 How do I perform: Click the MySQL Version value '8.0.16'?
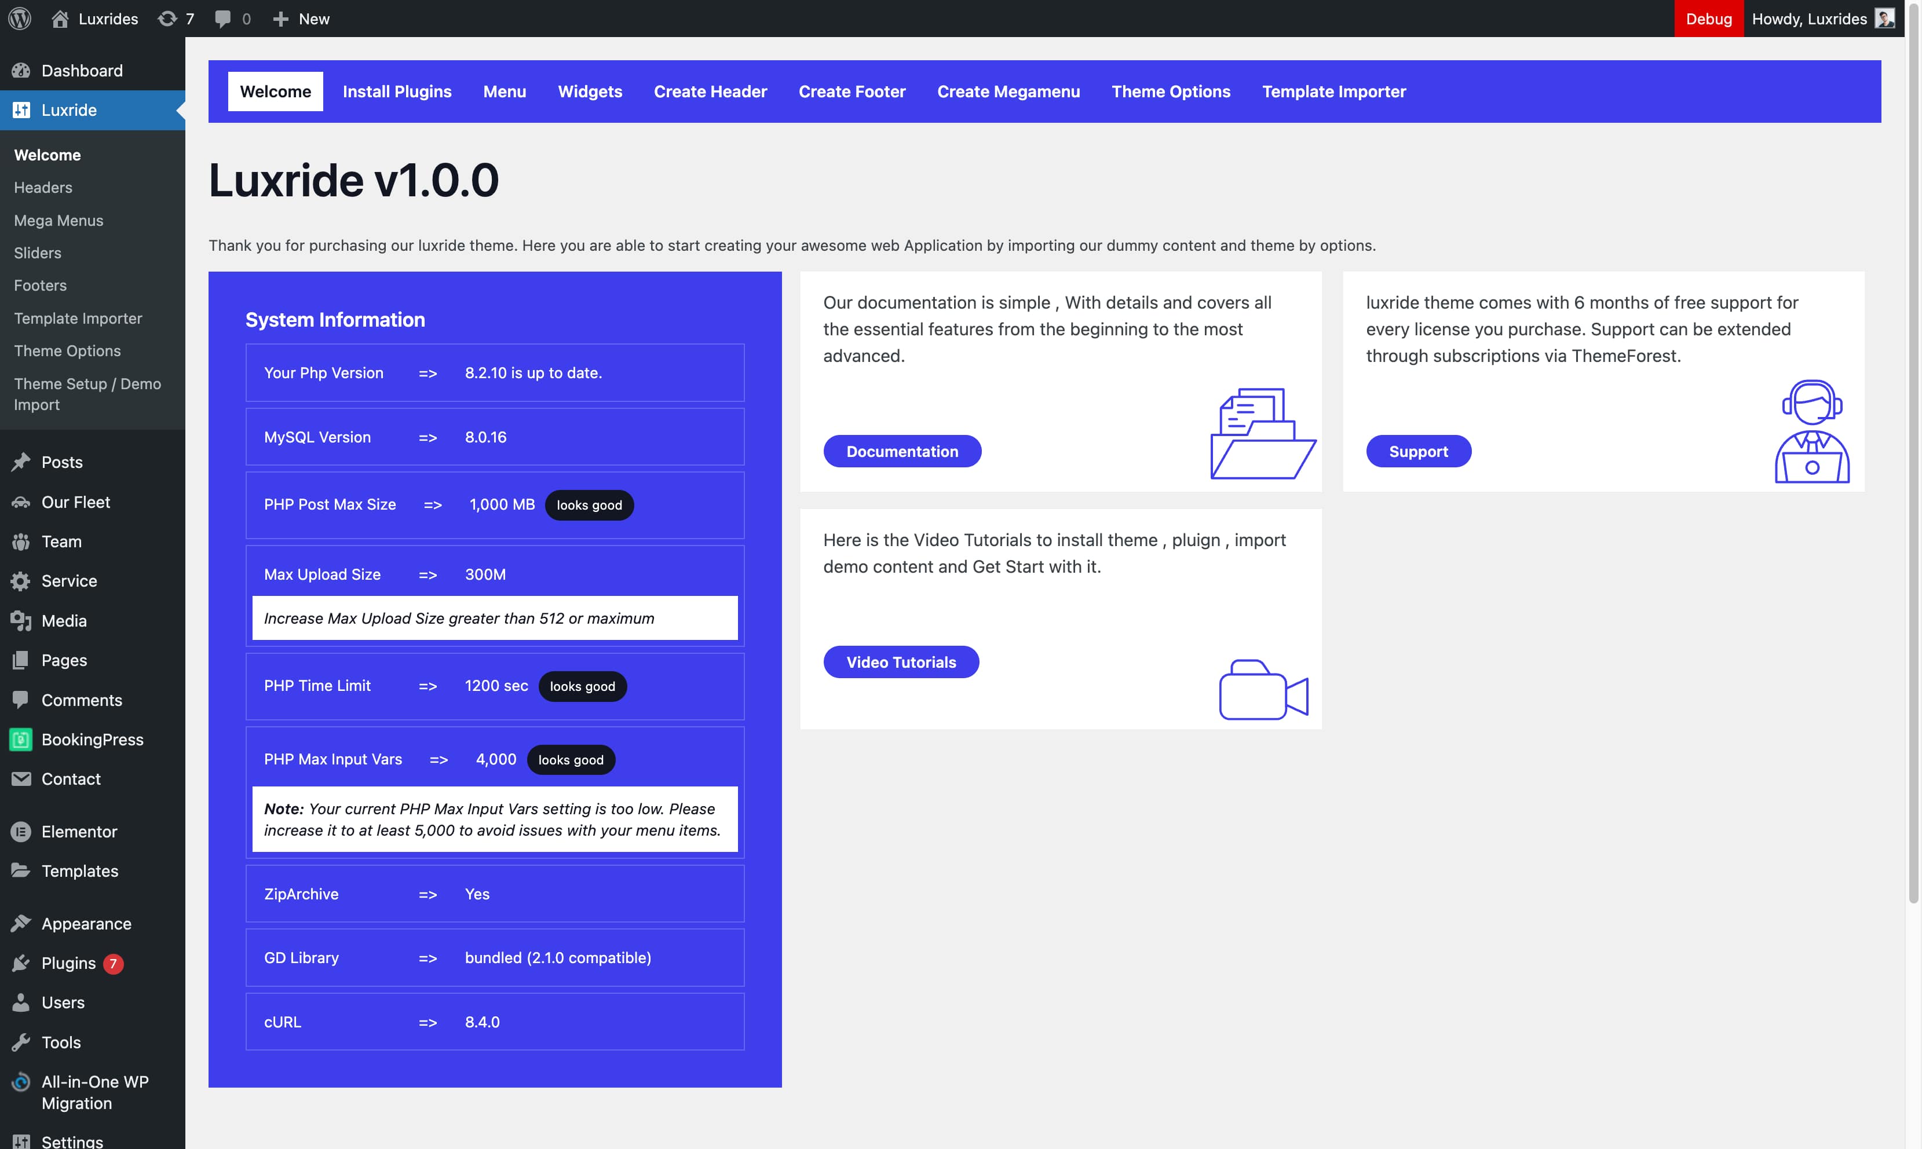pos(485,437)
